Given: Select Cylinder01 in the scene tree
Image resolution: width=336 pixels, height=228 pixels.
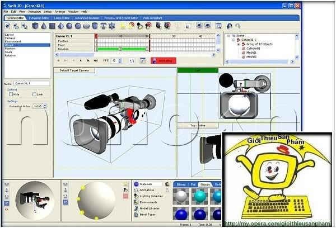Looking at the screenshot, I should [253, 49].
